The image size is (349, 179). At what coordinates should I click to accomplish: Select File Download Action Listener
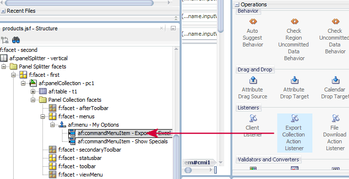(x=335, y=133)
